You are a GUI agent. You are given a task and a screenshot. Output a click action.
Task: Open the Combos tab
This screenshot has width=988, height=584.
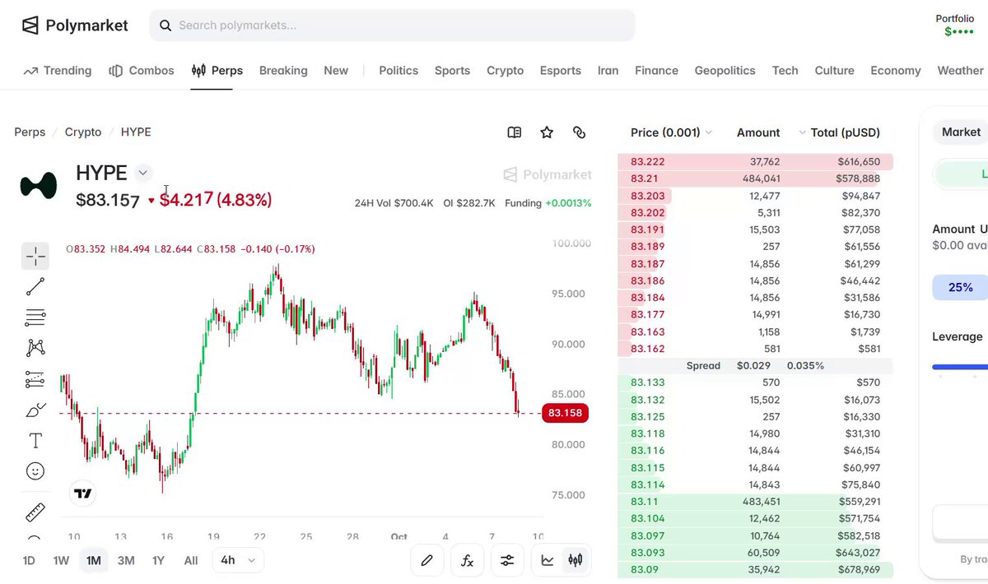coord(142,71)
